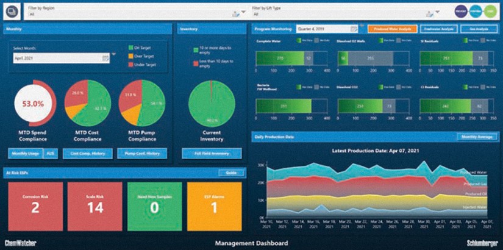Click the Injected Water series label
The image size is (503, 250).
476,207
